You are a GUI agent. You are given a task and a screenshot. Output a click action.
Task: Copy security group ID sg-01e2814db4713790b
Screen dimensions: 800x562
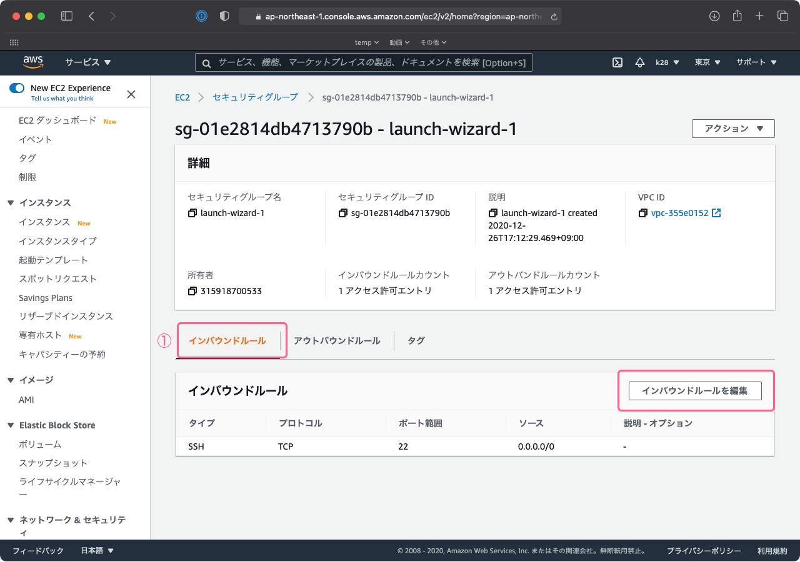342,213
